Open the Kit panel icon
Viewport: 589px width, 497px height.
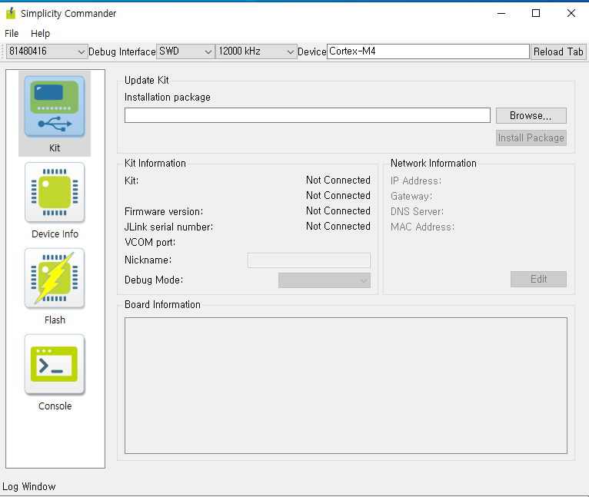coord(55,107)
